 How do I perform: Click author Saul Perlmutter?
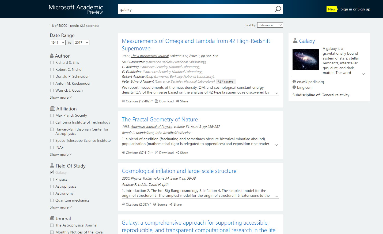point(133,62)
